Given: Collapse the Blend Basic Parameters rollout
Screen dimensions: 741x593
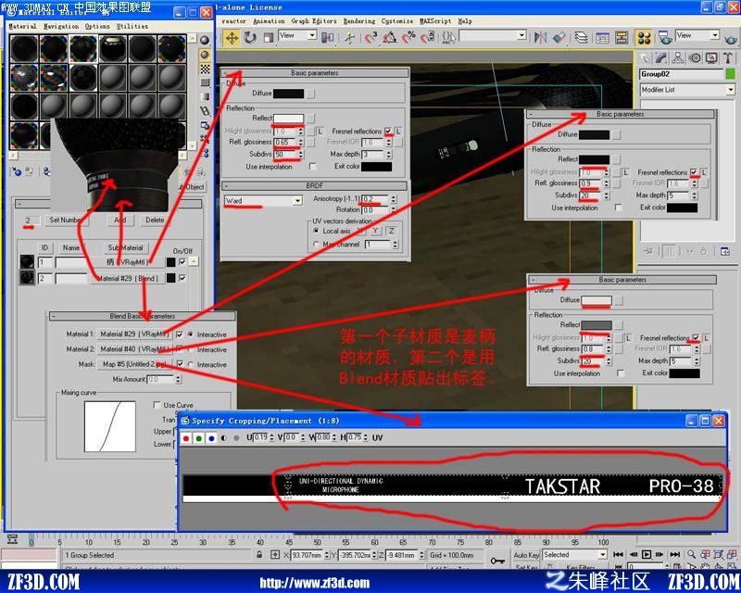Looking at the screenshot, I should tap(142, 316).
